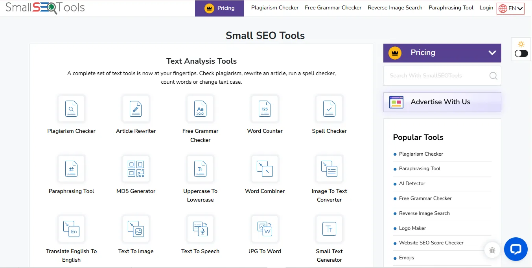Image resolution: width=532 pixels, height=268 pixels.
Task: Open the Plagiarism Checker tool icon
Action: [x=71, y=109]
